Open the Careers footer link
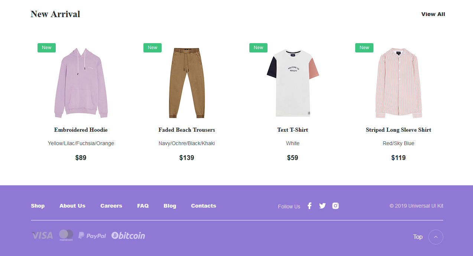 (111, 206)
